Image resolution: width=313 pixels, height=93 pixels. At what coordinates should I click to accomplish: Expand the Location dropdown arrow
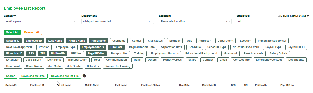point(230,21)
